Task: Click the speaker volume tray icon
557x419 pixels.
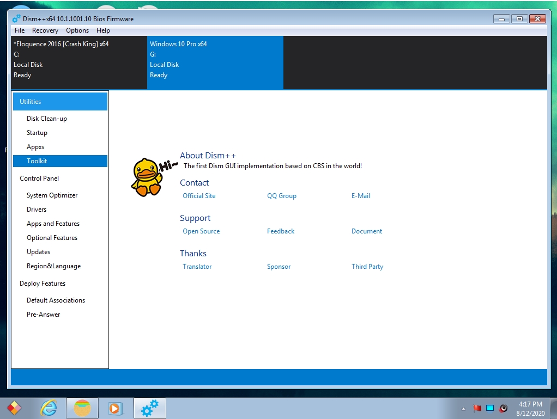Action: point(503,408)
